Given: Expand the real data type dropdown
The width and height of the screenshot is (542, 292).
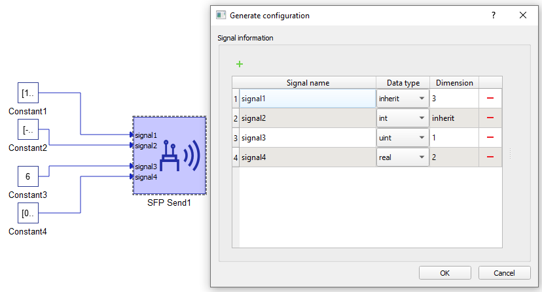Looking at the screenshot, I should 403,157.
